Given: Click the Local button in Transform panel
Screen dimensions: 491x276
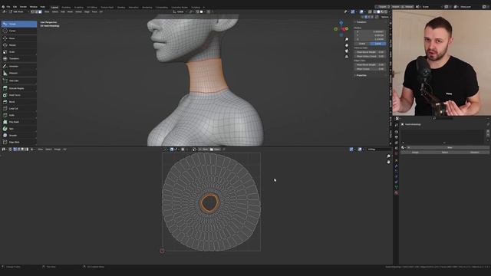Looking at the screenshot, I should [377, 44].
